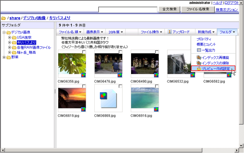Expand the 槍ヶ岳_穂高 tree node
The image size is (244, 153).
click(10, 52)
